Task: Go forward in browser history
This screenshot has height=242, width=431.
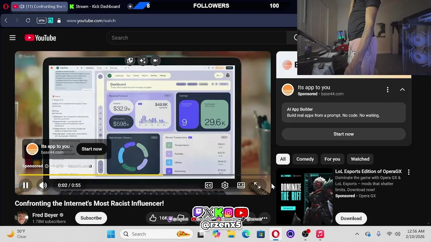Action: (x=17, y=21)
